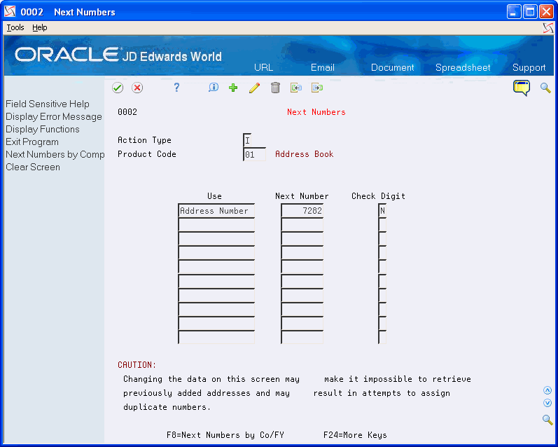The image size is (558, 447).
Task: Click the green checkmark OK icon
Action: tap(118, 88)
